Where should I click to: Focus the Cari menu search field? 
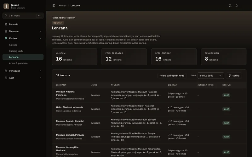23,16
